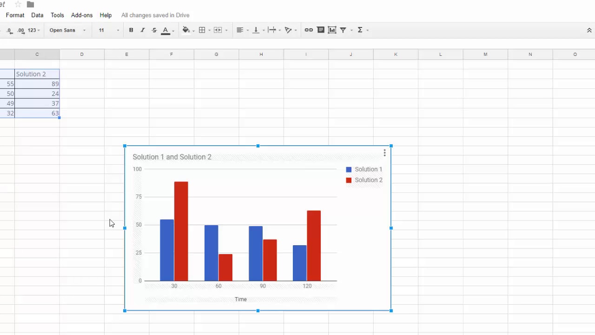This screenshot has height=335, width=595.
Task: Insert a link
Action: point(309,30)
